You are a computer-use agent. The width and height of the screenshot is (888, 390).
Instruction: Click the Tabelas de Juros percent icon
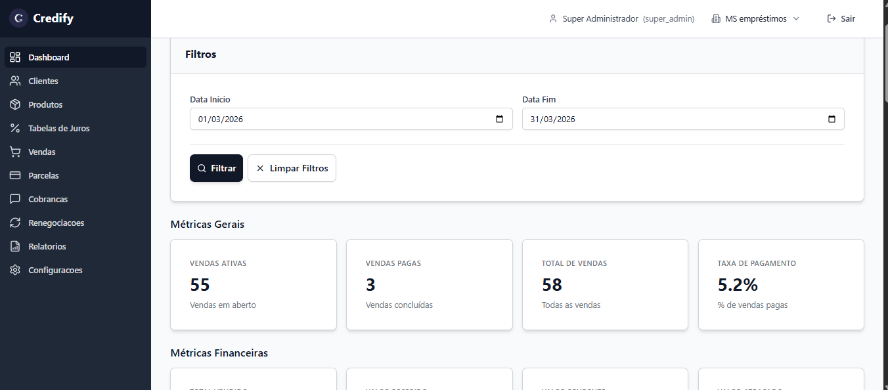pos(15,129)
